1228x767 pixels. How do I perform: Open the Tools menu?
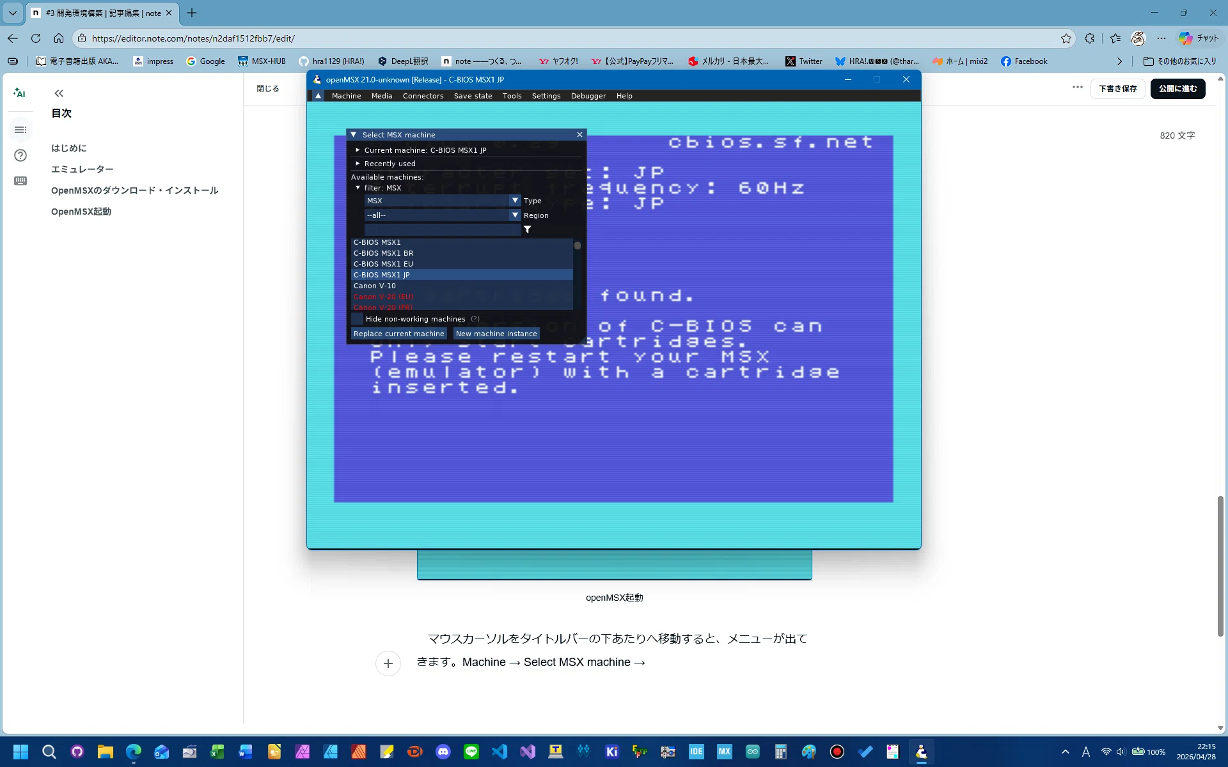coord(512,96)
